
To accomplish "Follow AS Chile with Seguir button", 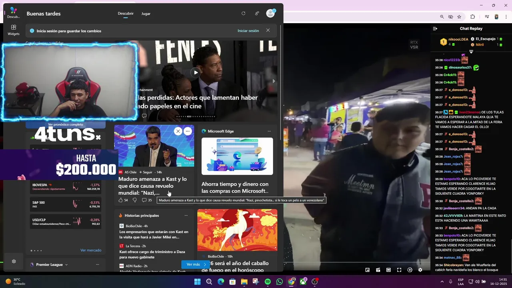I will click(x=146, y=172).
